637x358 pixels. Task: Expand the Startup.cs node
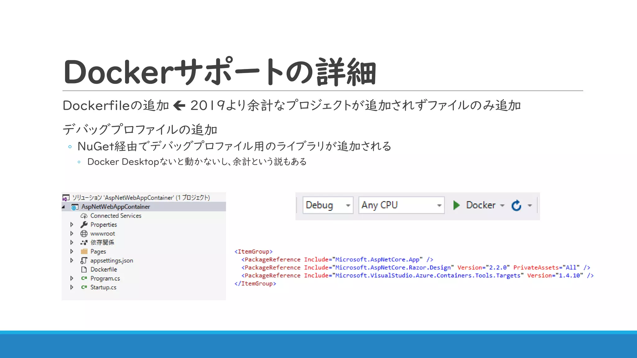point(72,287)
